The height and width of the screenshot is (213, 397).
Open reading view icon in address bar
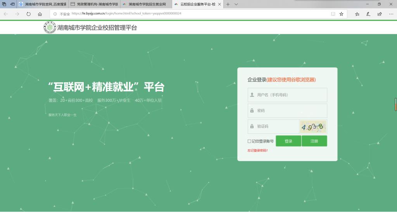[333, 14]
